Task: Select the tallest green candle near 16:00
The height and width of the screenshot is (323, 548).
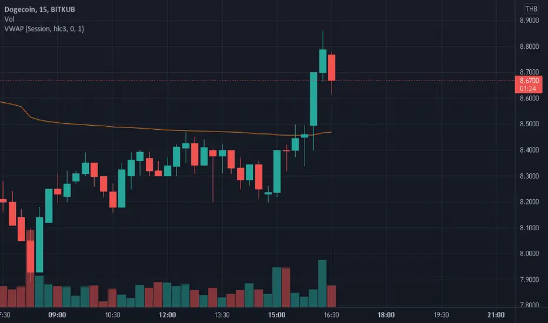Action: [313, 99]
